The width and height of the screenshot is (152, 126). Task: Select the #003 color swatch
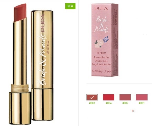click(92, 97)
